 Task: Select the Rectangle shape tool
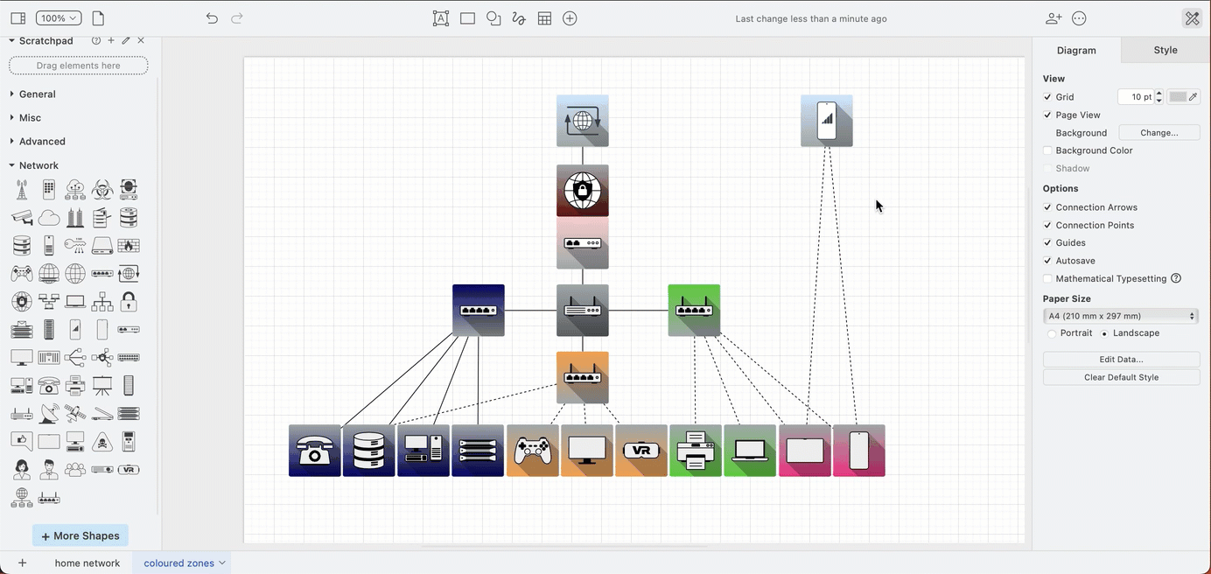coord(467,18)
